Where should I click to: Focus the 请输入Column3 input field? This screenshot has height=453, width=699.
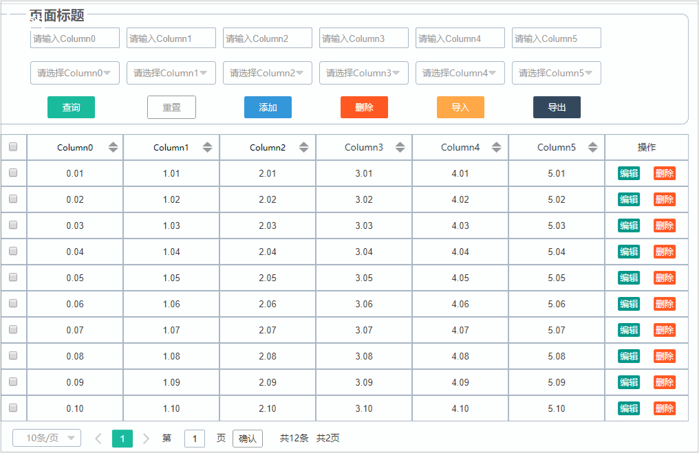click(364, 38)
